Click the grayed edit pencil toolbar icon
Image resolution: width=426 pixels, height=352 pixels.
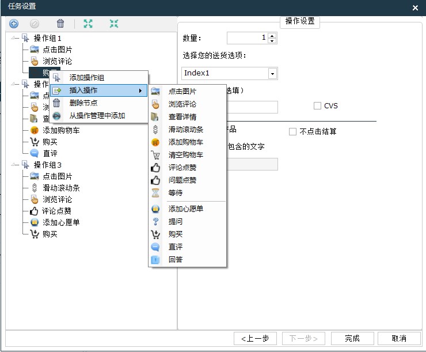[35, 24]
